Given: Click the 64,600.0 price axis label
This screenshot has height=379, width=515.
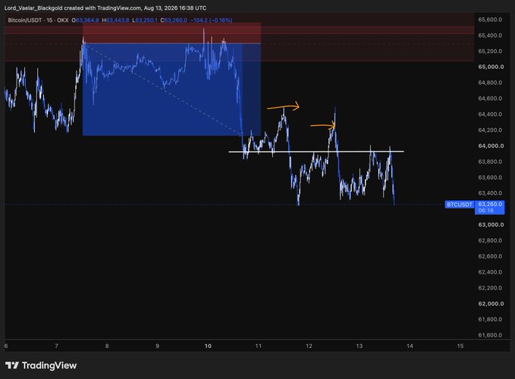Looking at the screenshot, I should [x=490, y=99].
